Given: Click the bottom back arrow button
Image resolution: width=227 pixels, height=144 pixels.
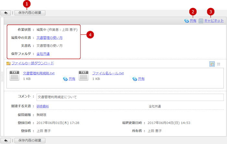Looking at the screenshot, I should 6,140.
